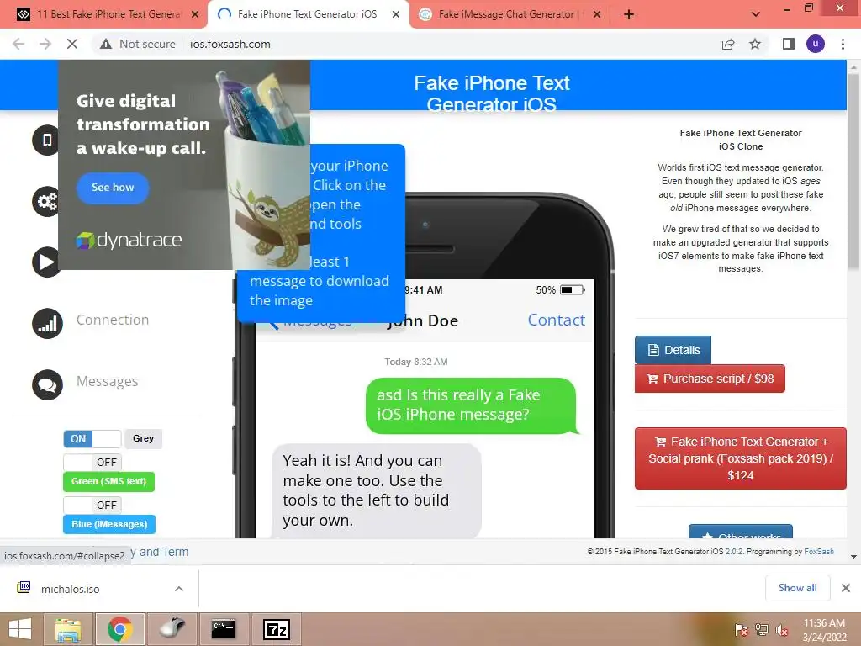Click the Action Center flag tray icon
The width and height of the screenshot is (861, 646).
pos(741,630)
